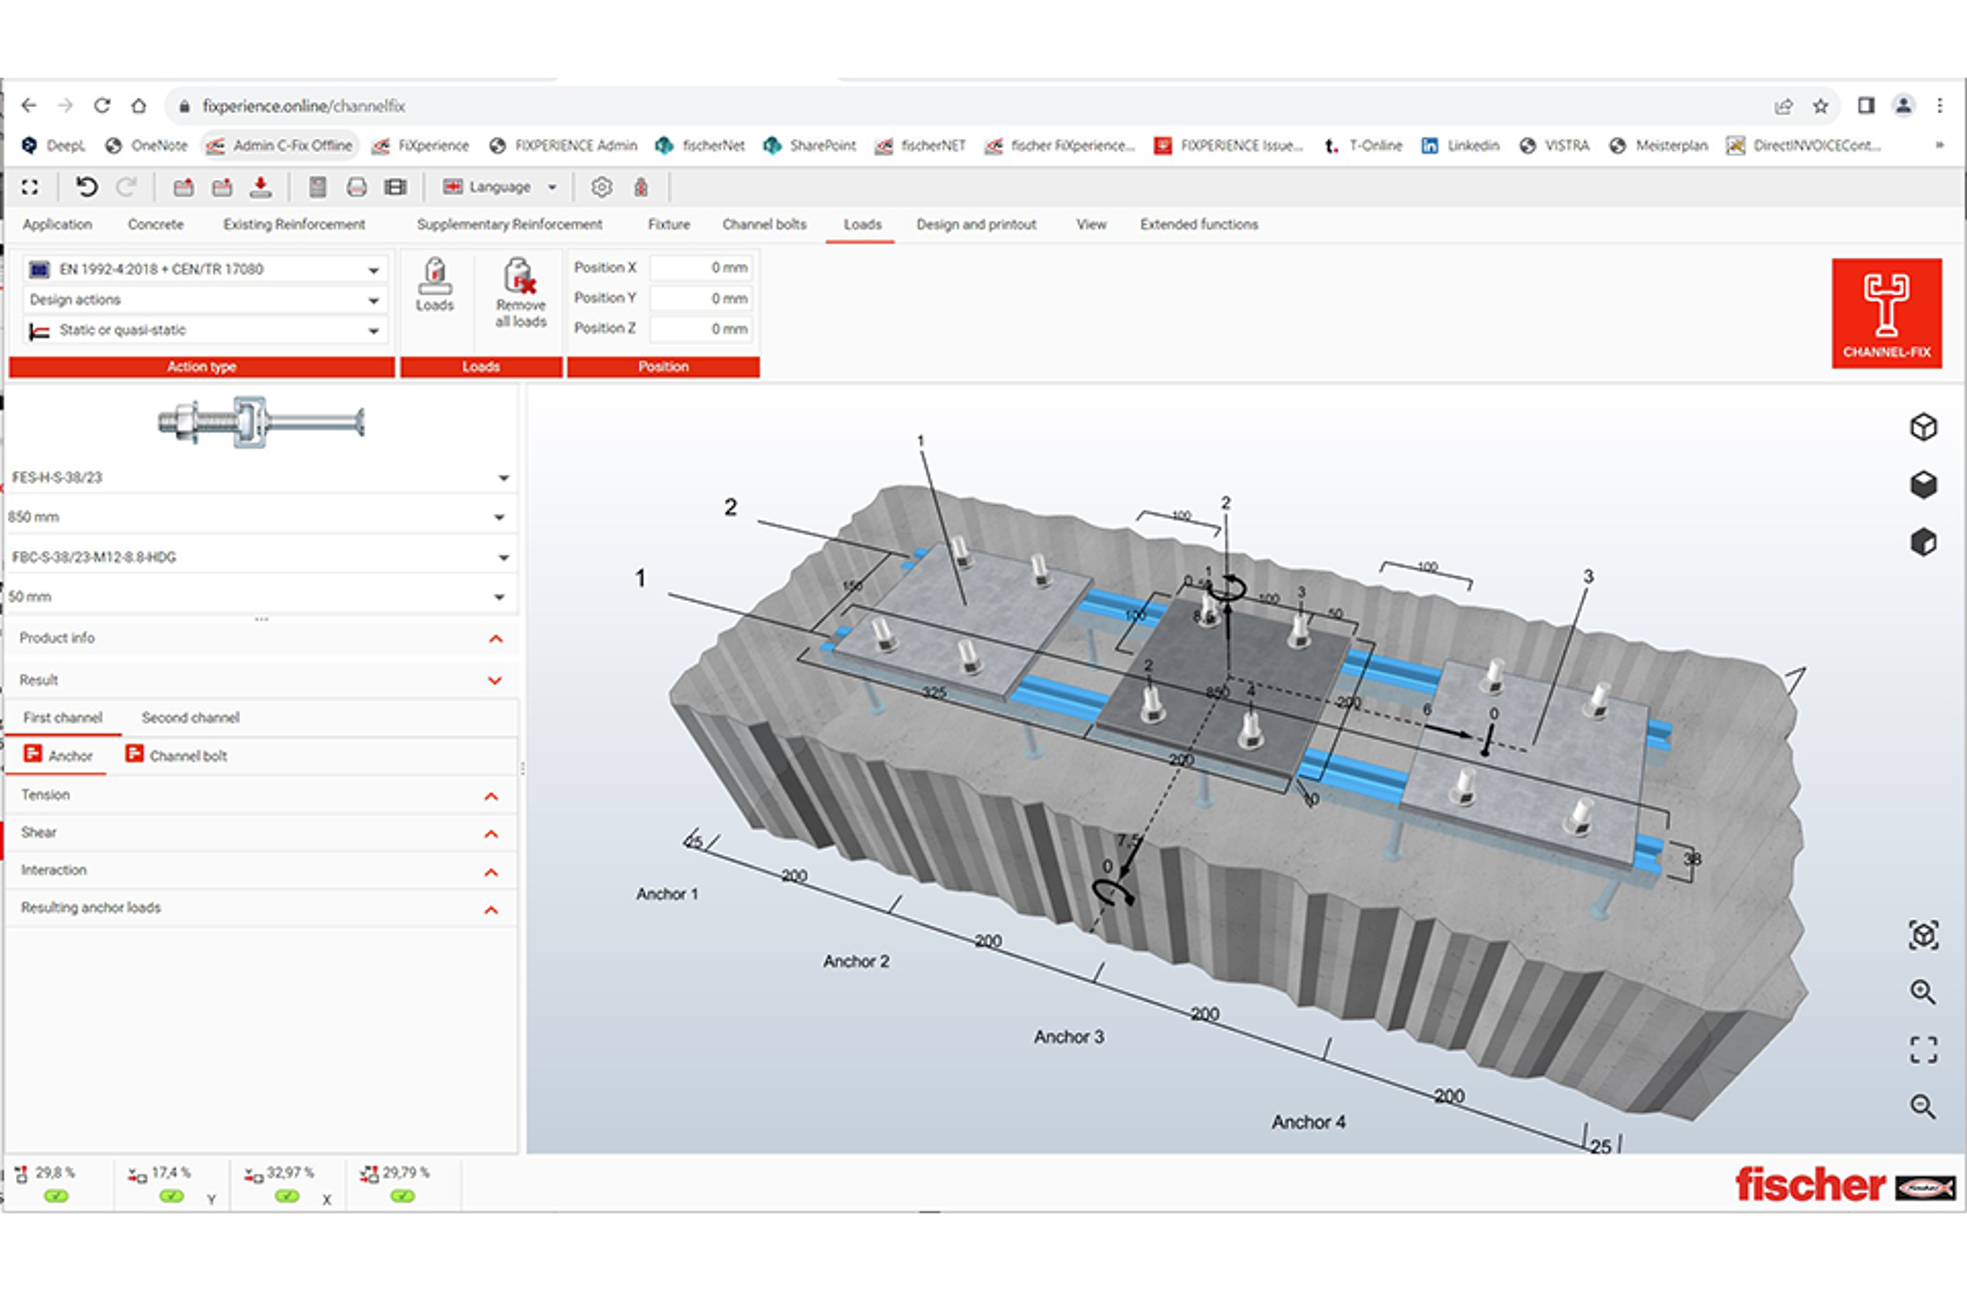
Task: Click the red download arrow icon
Action: (x=260, y=187)
